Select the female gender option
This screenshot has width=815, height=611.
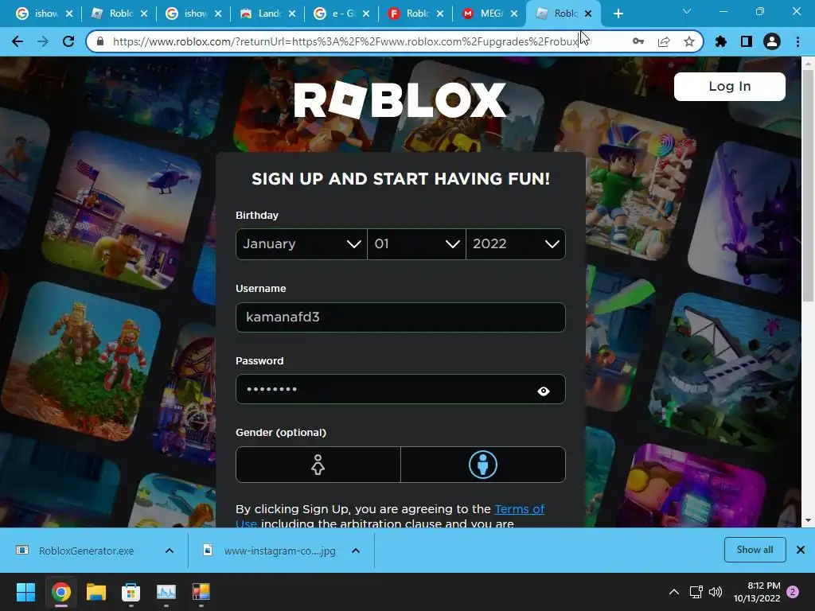coord(318,465)
